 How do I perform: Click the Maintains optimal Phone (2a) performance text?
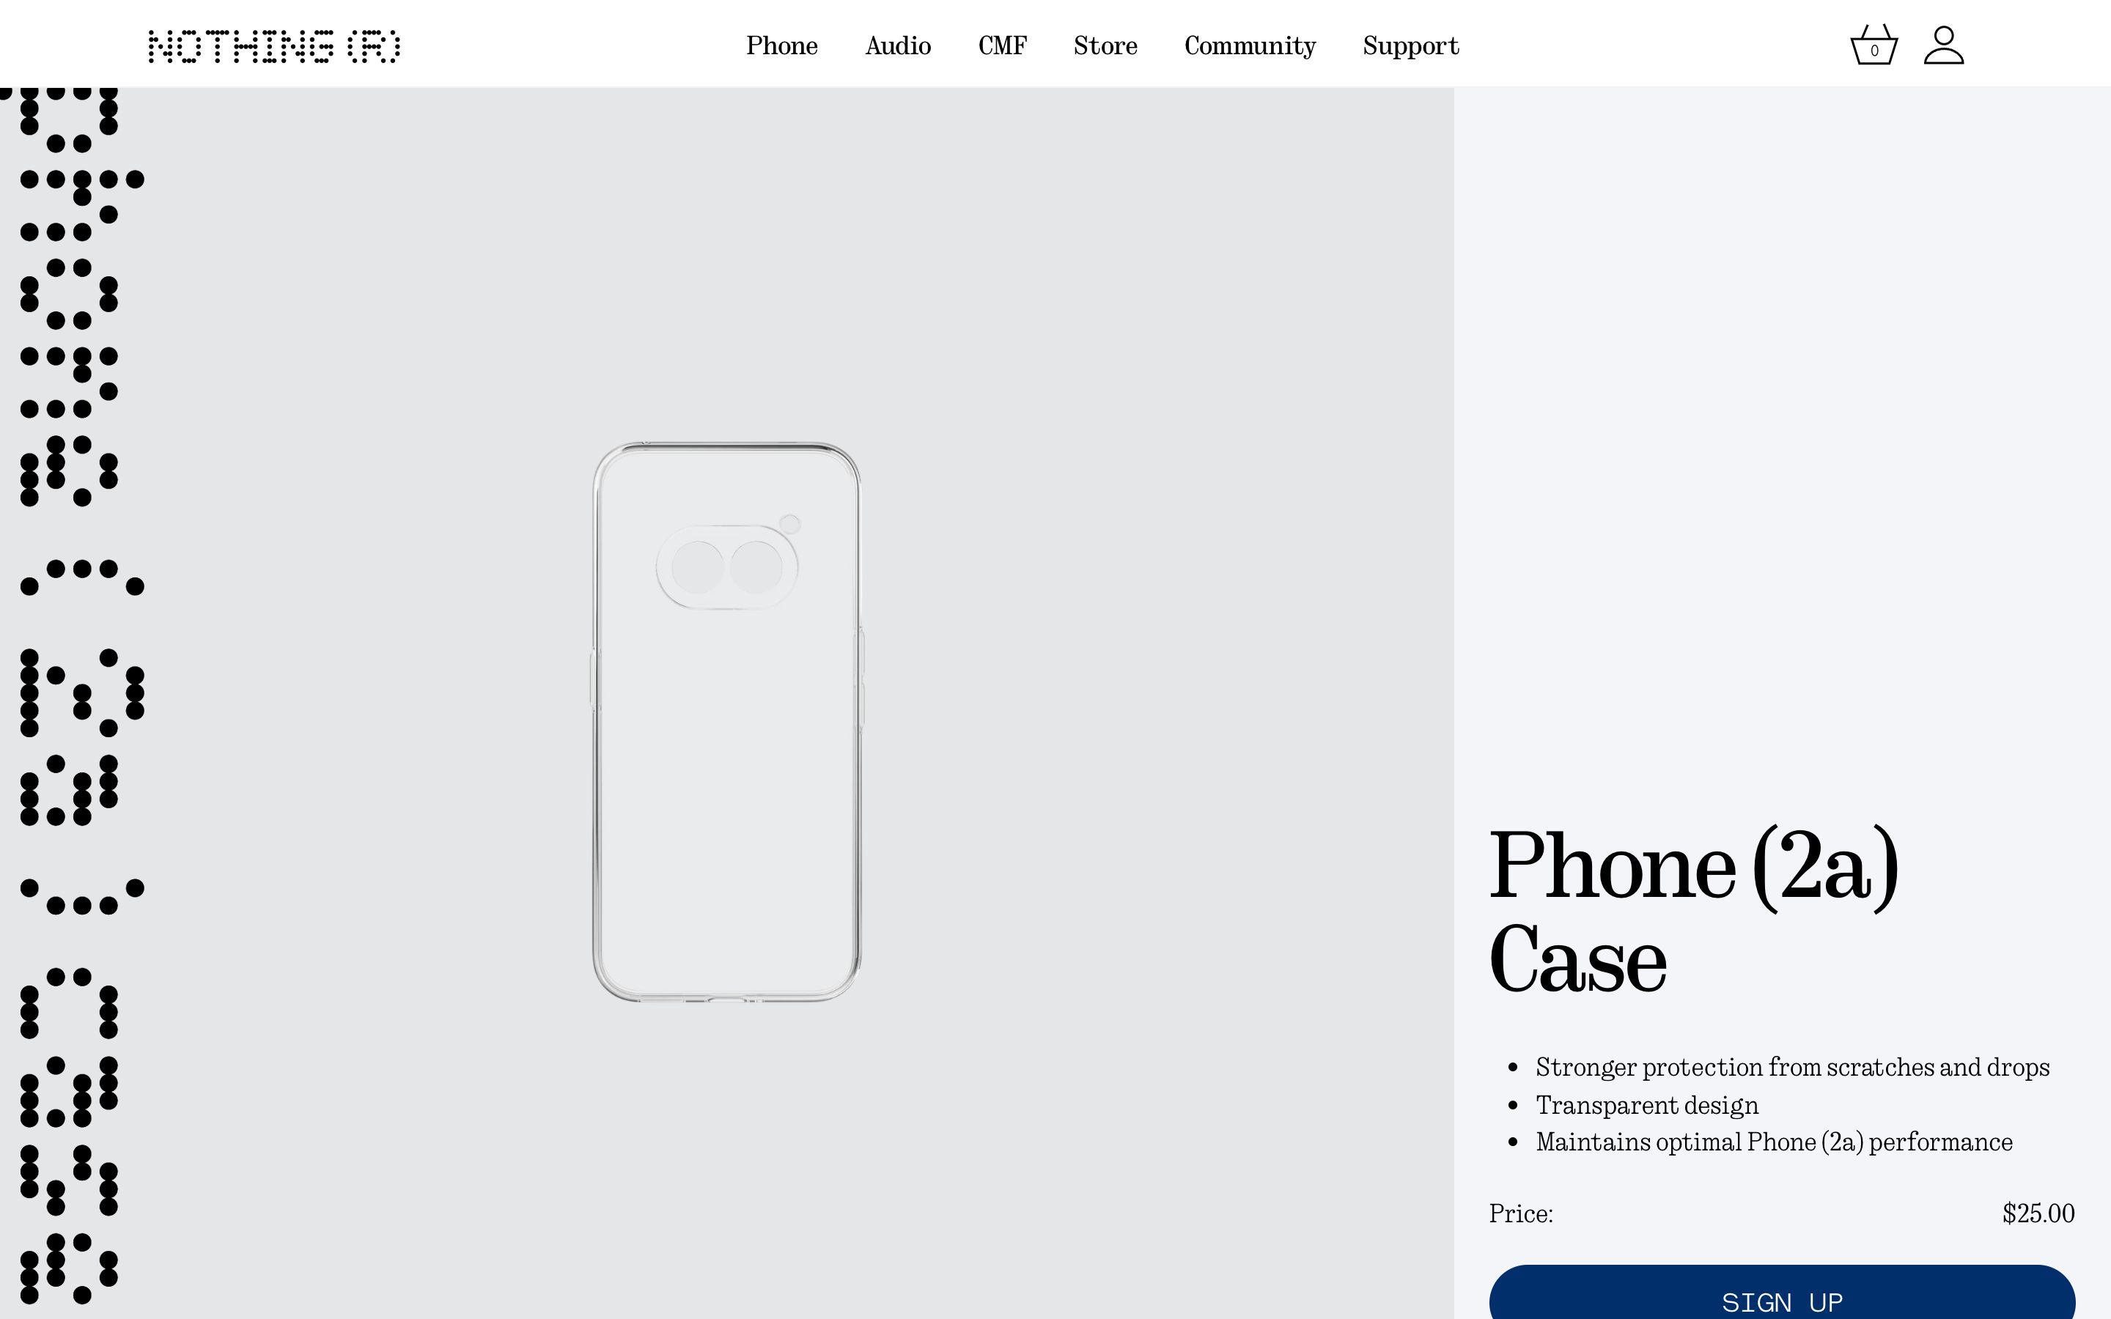[1773, 1142]
